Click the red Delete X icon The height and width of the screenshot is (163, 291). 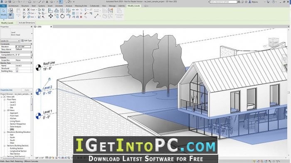[x=81, y=17]
